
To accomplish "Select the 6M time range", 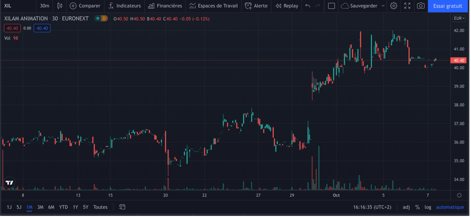I will pyautogui.click(x=51, y=207).
